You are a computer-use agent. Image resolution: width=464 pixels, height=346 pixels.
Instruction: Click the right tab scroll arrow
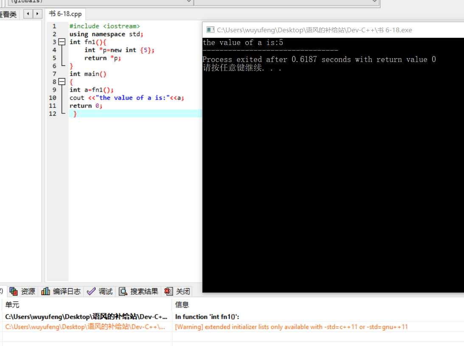coord(37,14)
